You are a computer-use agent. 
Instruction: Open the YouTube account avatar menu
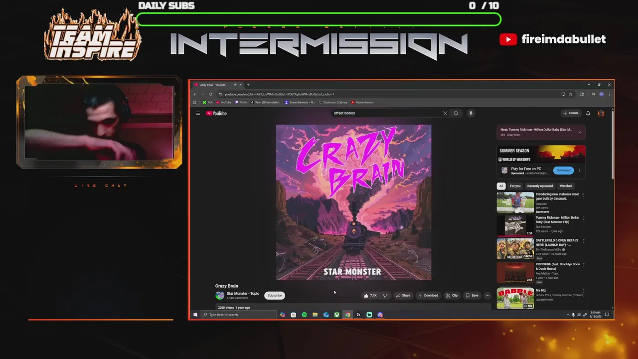pyautogui.click(x=601, y=113)
